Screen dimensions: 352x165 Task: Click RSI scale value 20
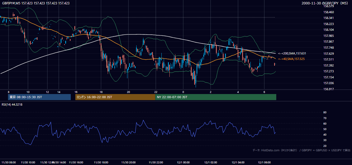click(x=325, y=146)
